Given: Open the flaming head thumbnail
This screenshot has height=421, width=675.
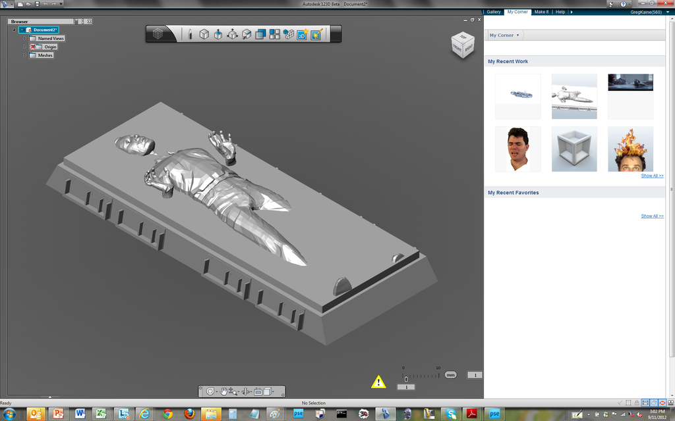Looking at the screenshot, I should pyautogui.click(x=631, y=149).
